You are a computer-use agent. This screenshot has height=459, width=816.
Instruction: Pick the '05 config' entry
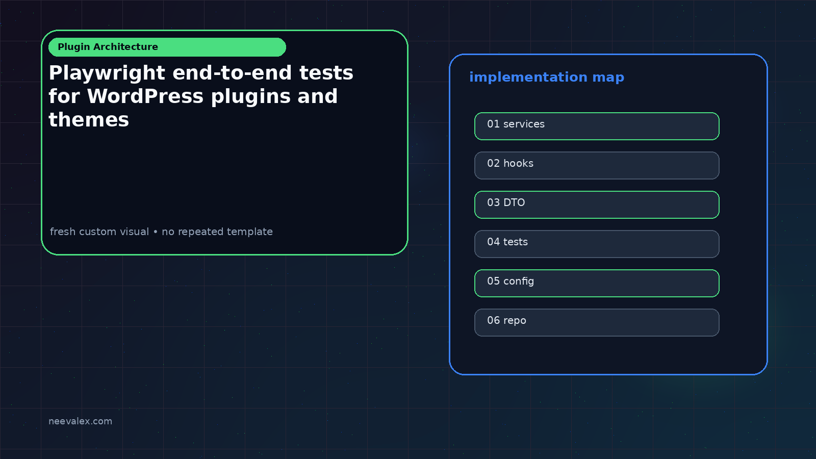click(597, 283)
